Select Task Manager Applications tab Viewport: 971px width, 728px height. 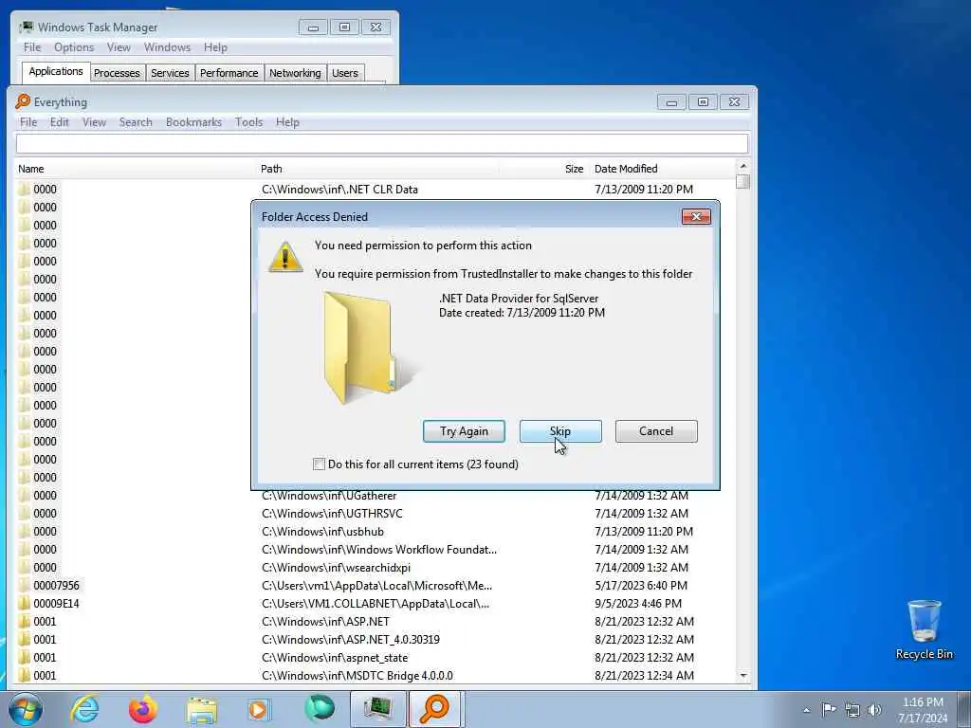point(56,71)
